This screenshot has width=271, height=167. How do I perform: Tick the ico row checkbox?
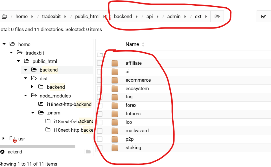100,122
